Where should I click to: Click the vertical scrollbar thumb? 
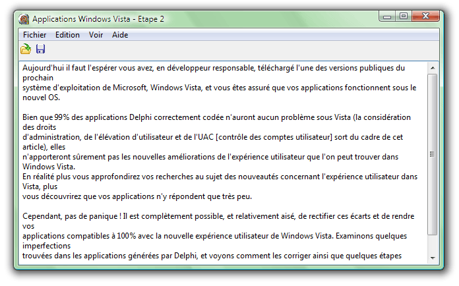click(433, 154)
